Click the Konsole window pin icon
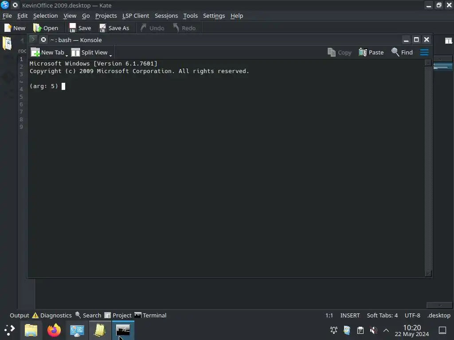Screen dimensions: 454x340 tap(43, 39)
